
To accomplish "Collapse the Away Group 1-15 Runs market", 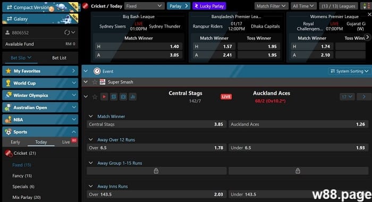I will pos(91,163).
